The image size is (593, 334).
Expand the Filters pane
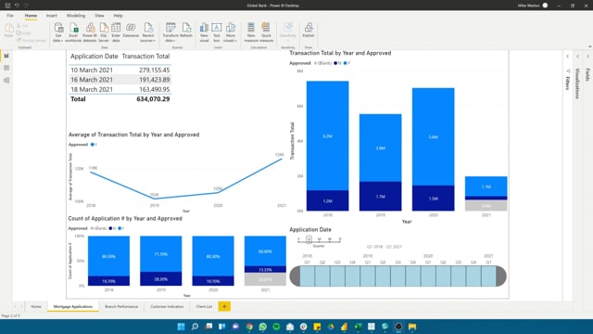tap(568, 57)
